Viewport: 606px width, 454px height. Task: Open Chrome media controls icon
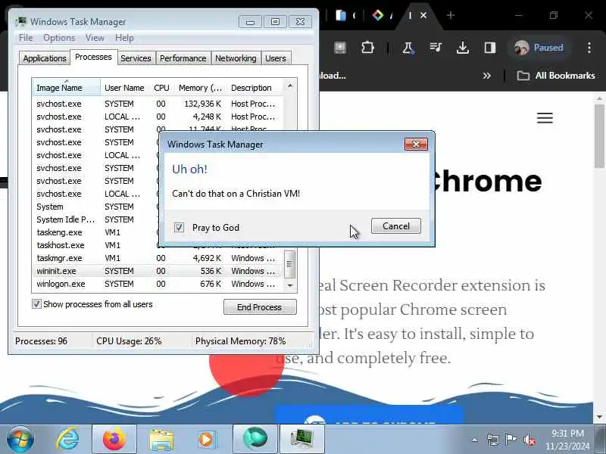coord(436,48)
